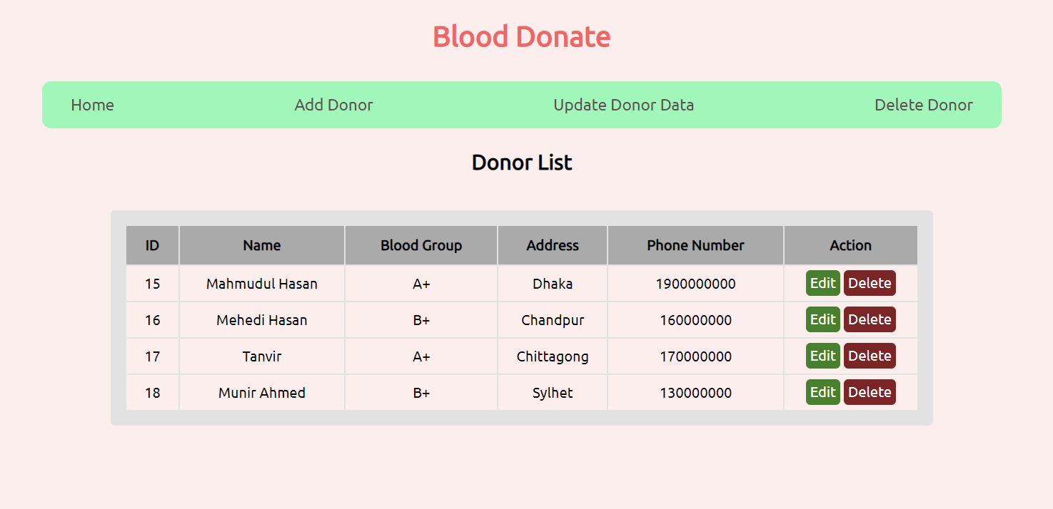Click the Name column header
This screenshot has height=509, width=1053.
[x=261, y=245]
